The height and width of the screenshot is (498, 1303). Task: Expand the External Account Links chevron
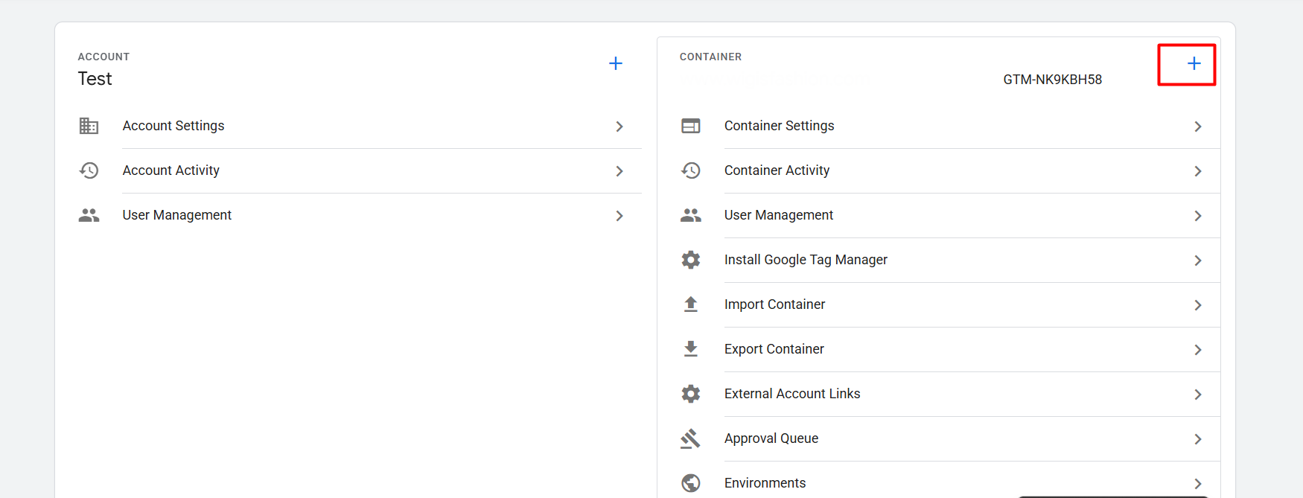coord(1197,395)
